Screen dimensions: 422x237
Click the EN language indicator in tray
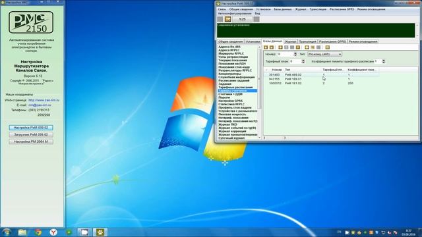[x=339, y=232]
